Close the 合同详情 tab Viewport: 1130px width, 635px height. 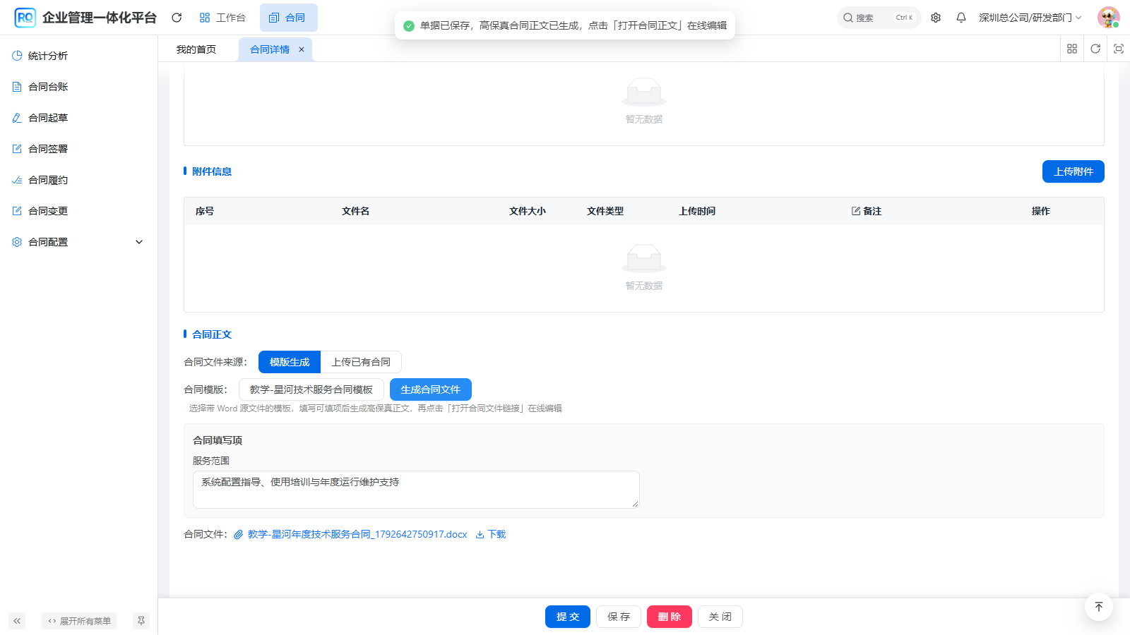[302, 49]
